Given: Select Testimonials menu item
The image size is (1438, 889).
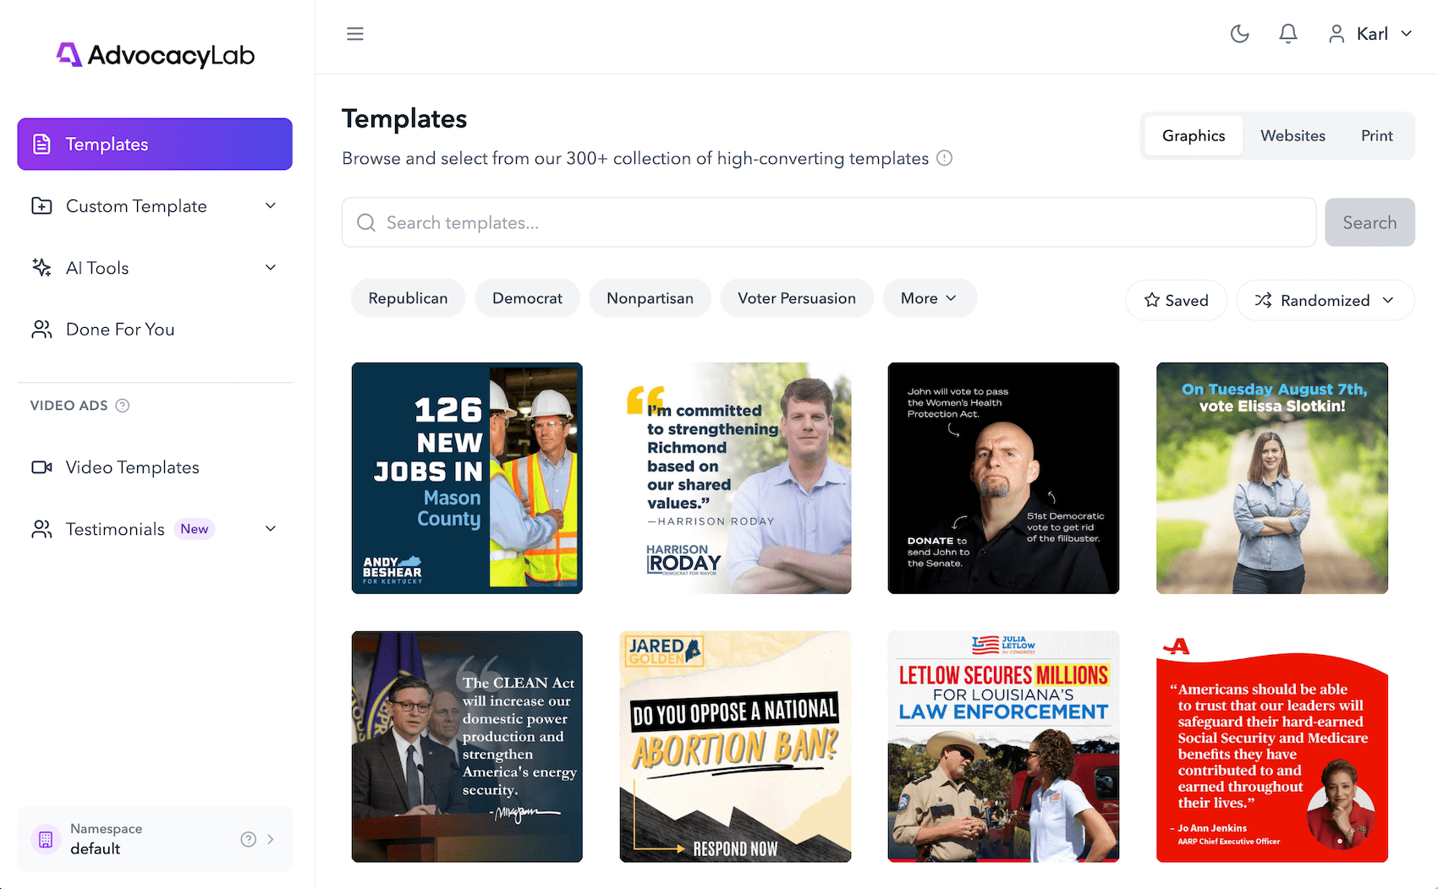Looking at the screenshot, I should (155, 529).
